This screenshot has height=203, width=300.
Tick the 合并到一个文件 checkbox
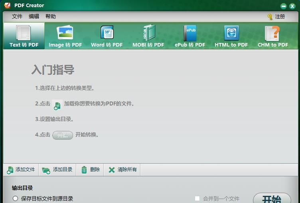[197, 198]
